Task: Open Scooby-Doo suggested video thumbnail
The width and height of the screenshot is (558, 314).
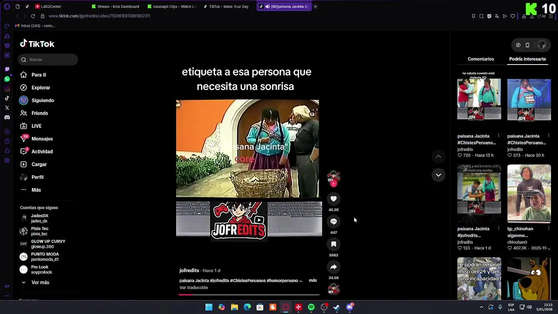Action: tap(529, 278)
